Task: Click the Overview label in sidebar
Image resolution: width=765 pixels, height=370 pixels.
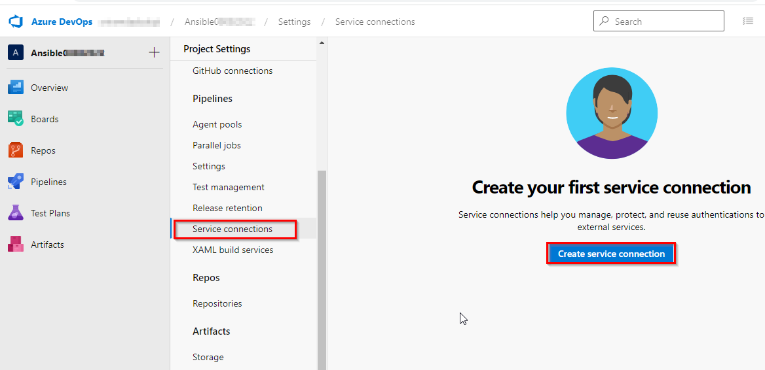Action: point(49,88)
